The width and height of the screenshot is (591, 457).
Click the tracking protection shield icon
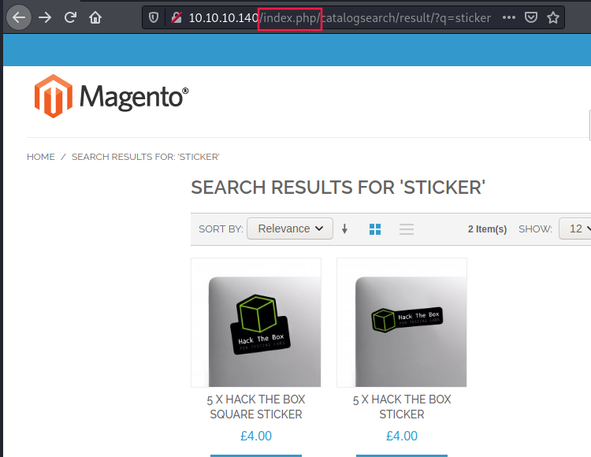pos(154,17)
